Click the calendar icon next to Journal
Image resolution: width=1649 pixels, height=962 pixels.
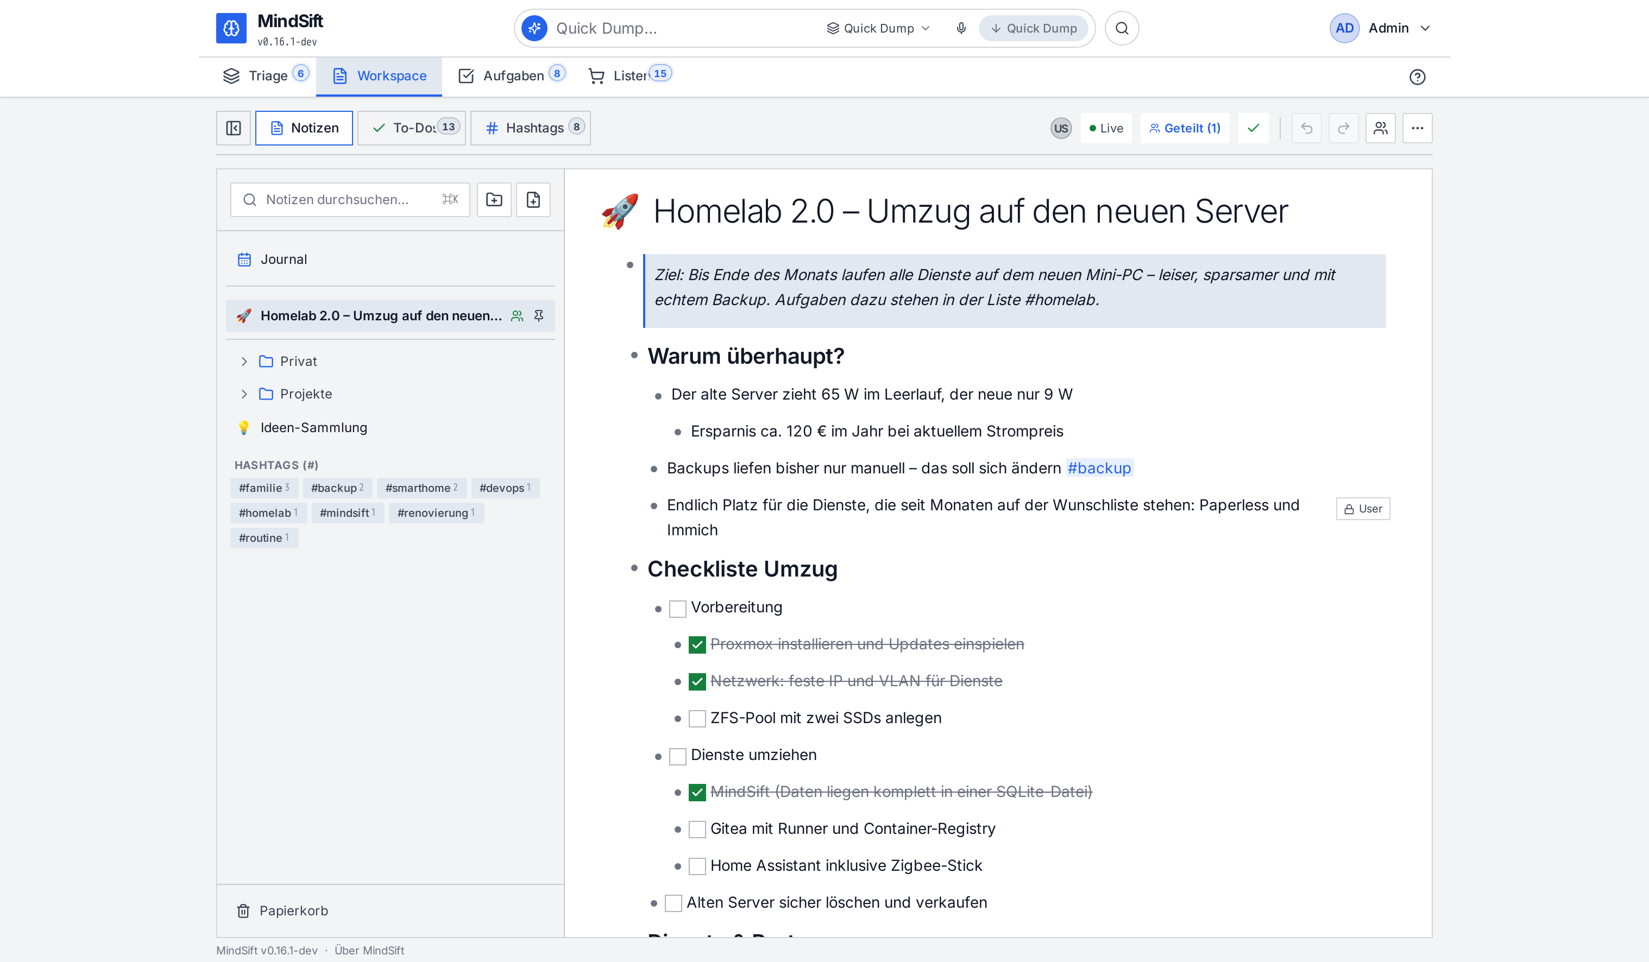pos(244,260)
